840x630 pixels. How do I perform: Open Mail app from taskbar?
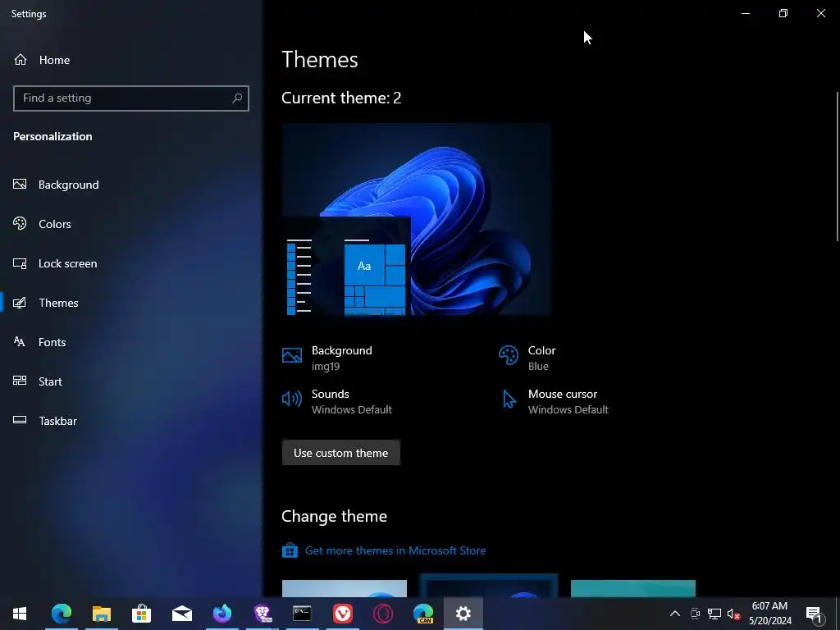click(181, 614)
